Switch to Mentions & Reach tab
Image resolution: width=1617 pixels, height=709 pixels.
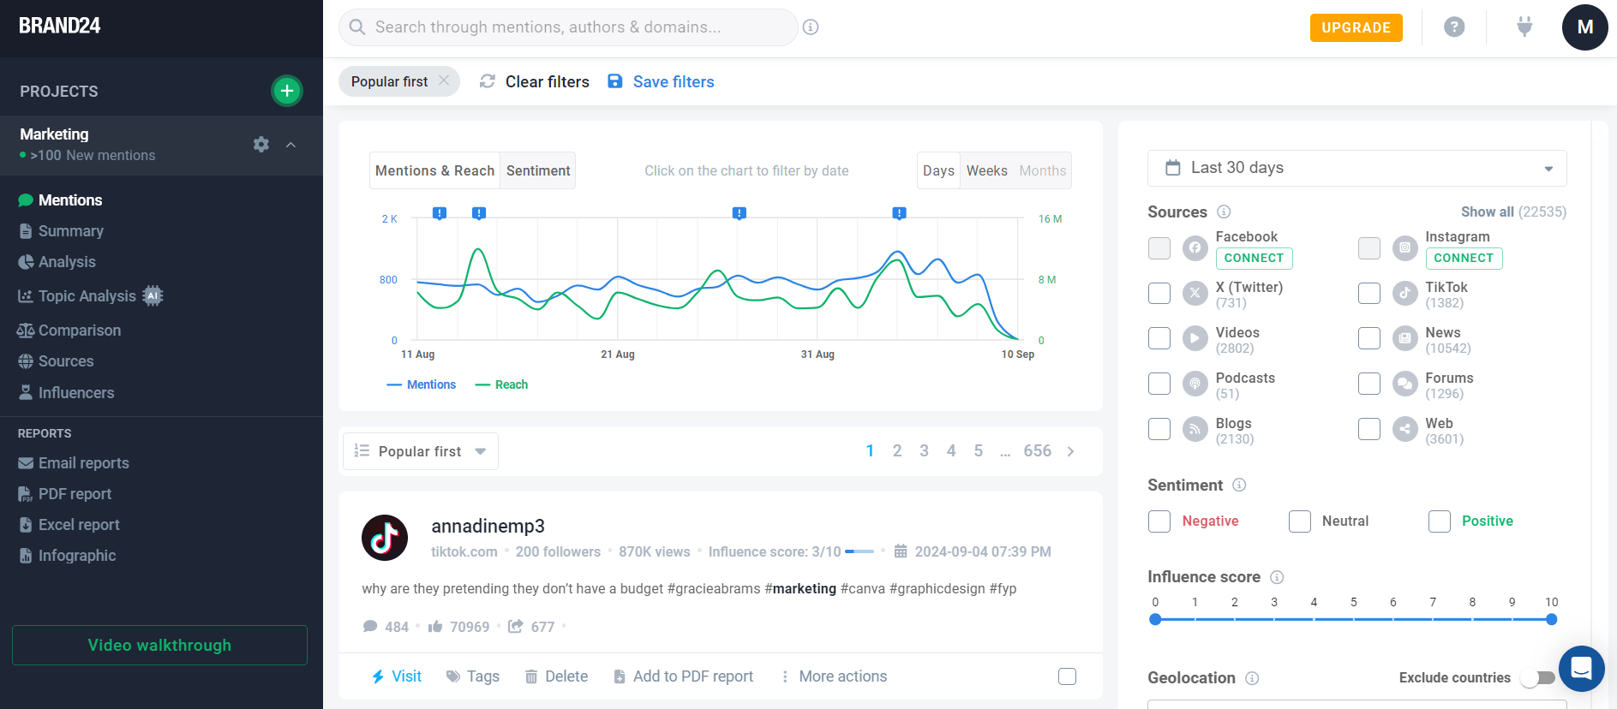pyautogui.click(x=434, y=170)
